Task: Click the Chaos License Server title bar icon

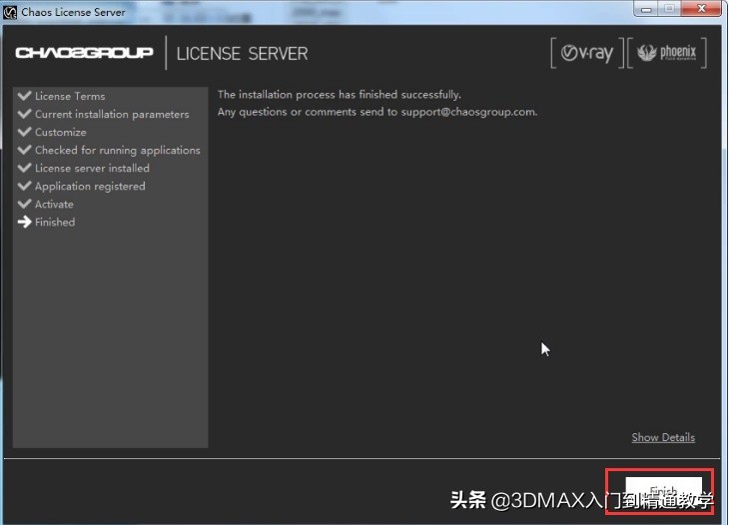Action: point(10,12)
